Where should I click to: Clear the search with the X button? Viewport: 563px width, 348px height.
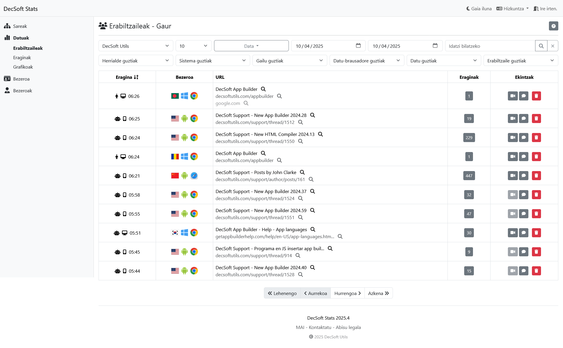tap(552, 46)
